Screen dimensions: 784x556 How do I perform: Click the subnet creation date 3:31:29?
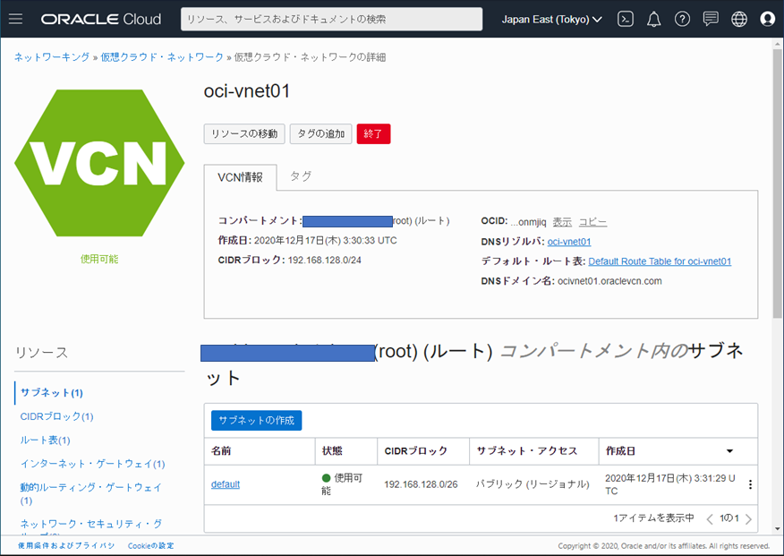click(670, 484)
